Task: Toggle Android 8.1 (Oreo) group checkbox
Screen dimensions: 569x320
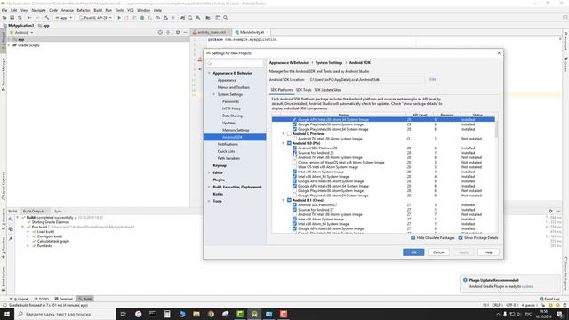Action: click(x=289, y=200)
